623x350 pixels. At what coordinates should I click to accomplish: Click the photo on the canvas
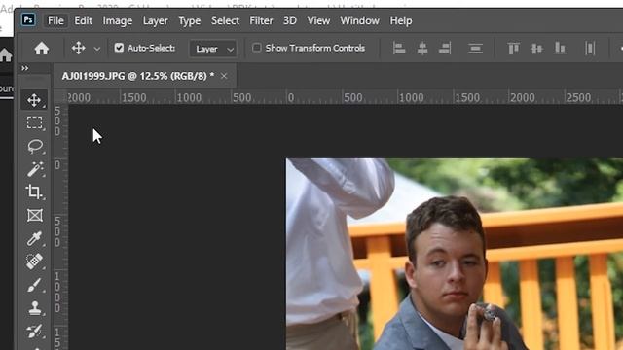coord(455,254)
